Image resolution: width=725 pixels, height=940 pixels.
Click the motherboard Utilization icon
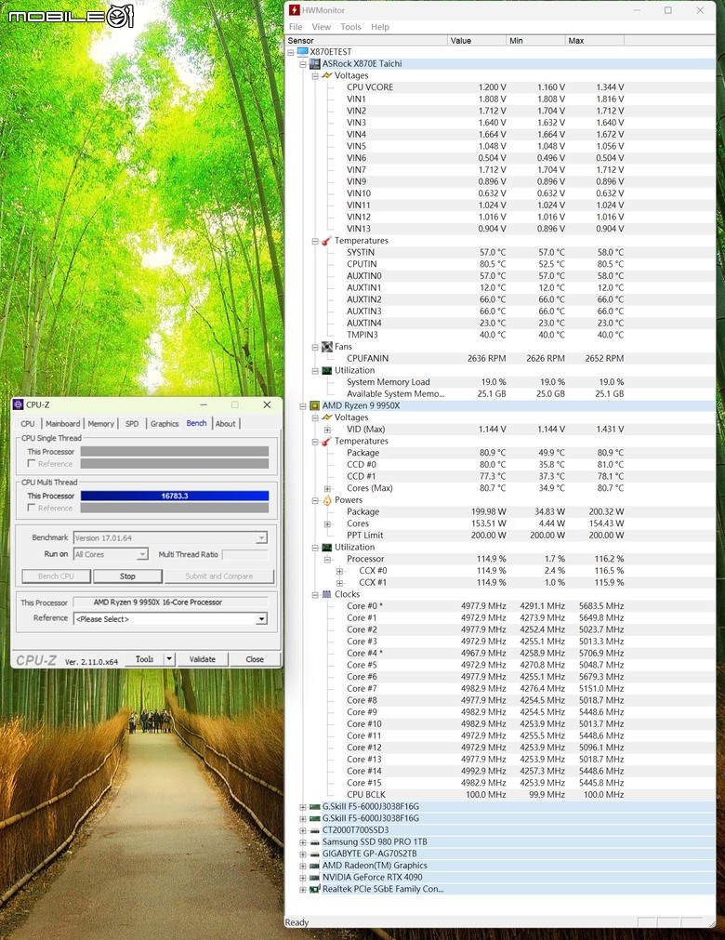(326, 370)
